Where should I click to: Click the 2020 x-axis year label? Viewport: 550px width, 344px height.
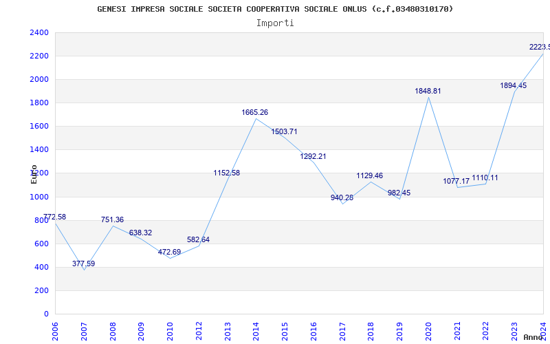[428, 332]
